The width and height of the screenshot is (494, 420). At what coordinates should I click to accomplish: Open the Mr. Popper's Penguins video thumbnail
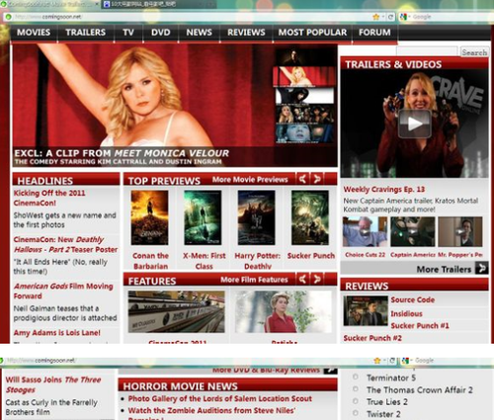tap(460, 231)
